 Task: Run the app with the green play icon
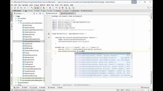tap(44, 8)
